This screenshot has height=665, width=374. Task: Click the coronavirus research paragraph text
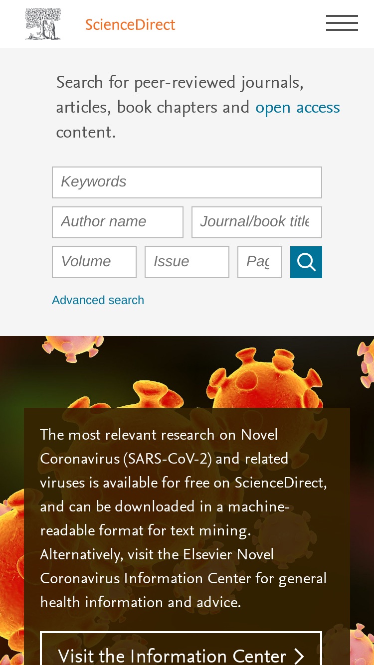[x=184, y=519]
